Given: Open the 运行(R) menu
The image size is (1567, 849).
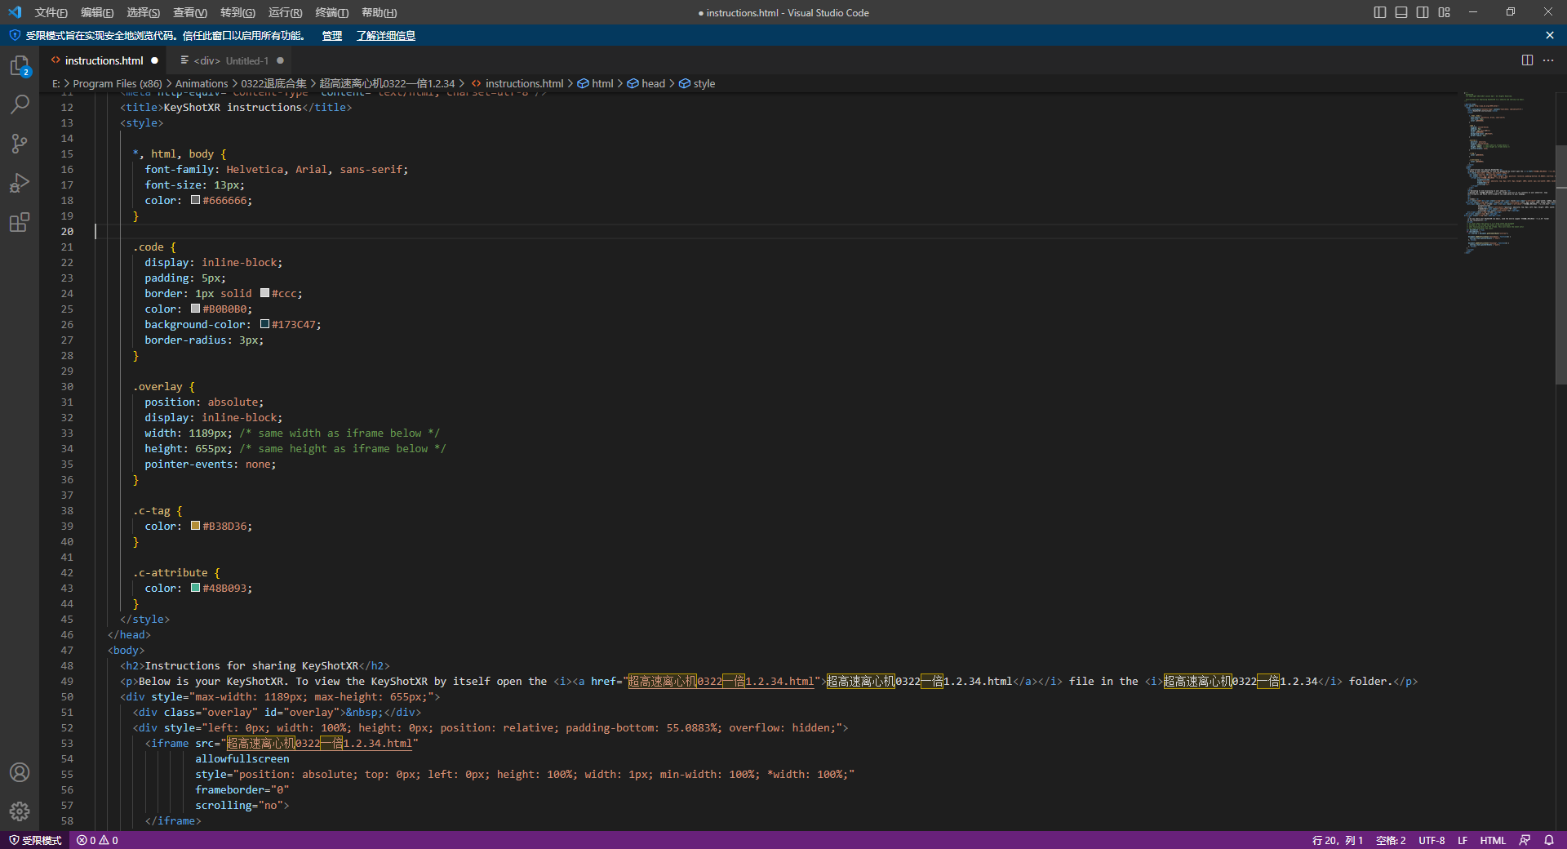Looking at the screenshot, I should tap(285, 12).
